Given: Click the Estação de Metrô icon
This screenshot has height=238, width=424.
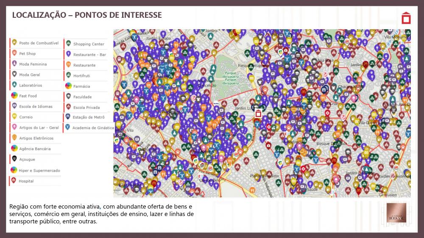Looking at the screenshot, I should (68, 117).
